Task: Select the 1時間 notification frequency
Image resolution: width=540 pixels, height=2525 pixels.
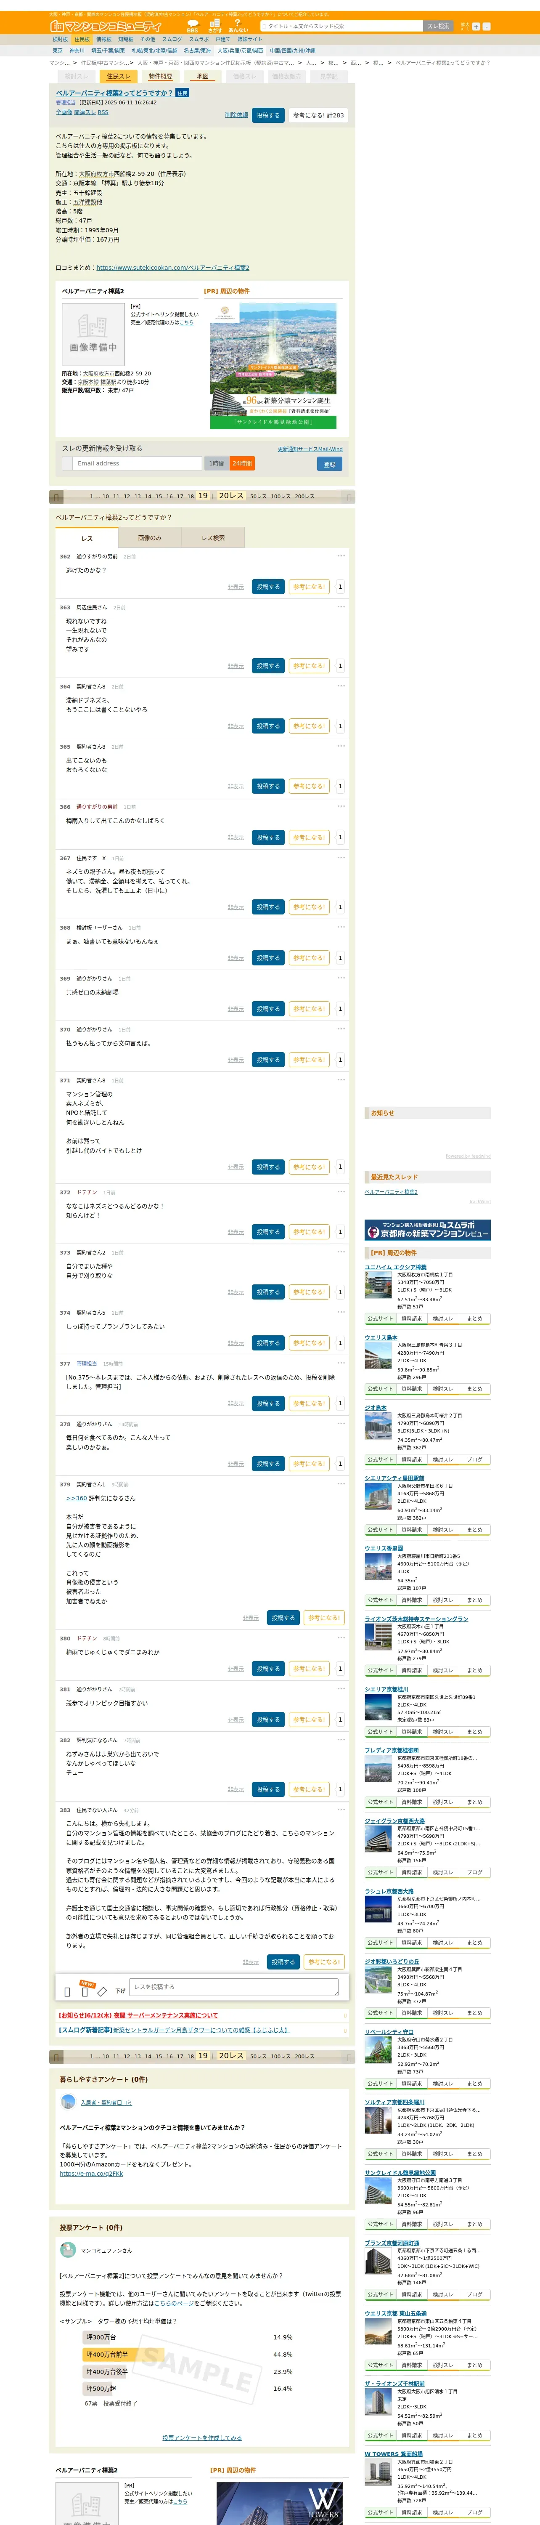Action: pos(217,464)
